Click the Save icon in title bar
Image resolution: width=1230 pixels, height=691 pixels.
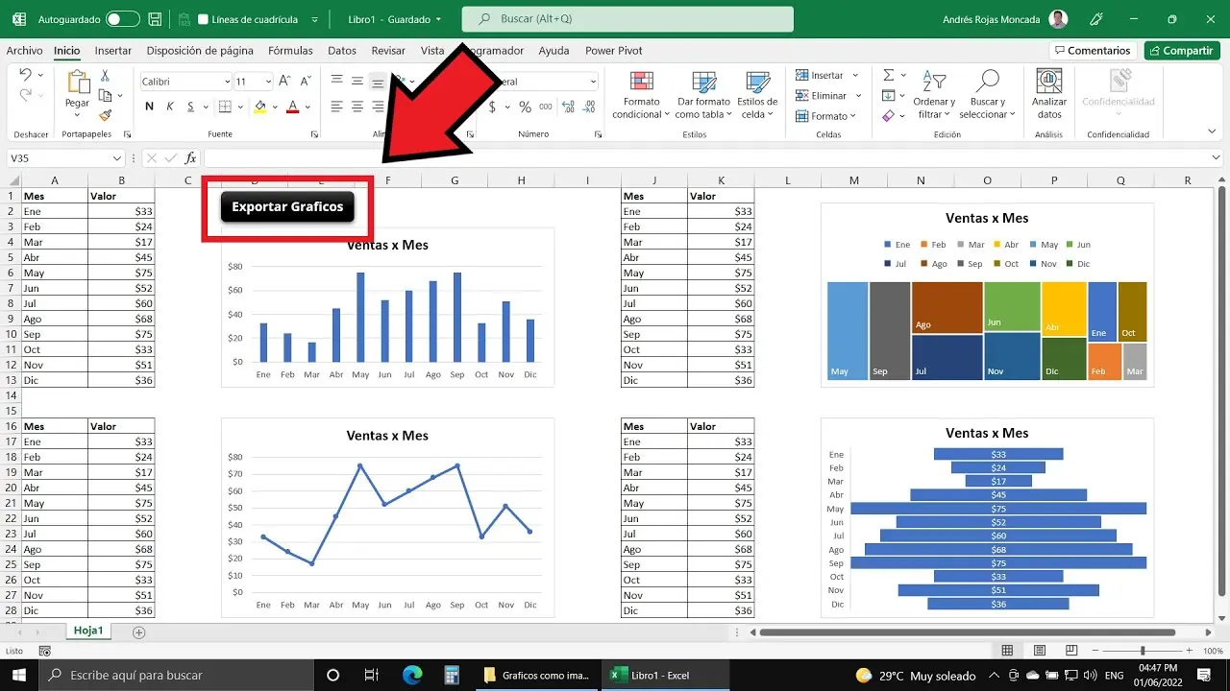coord(157,19)
